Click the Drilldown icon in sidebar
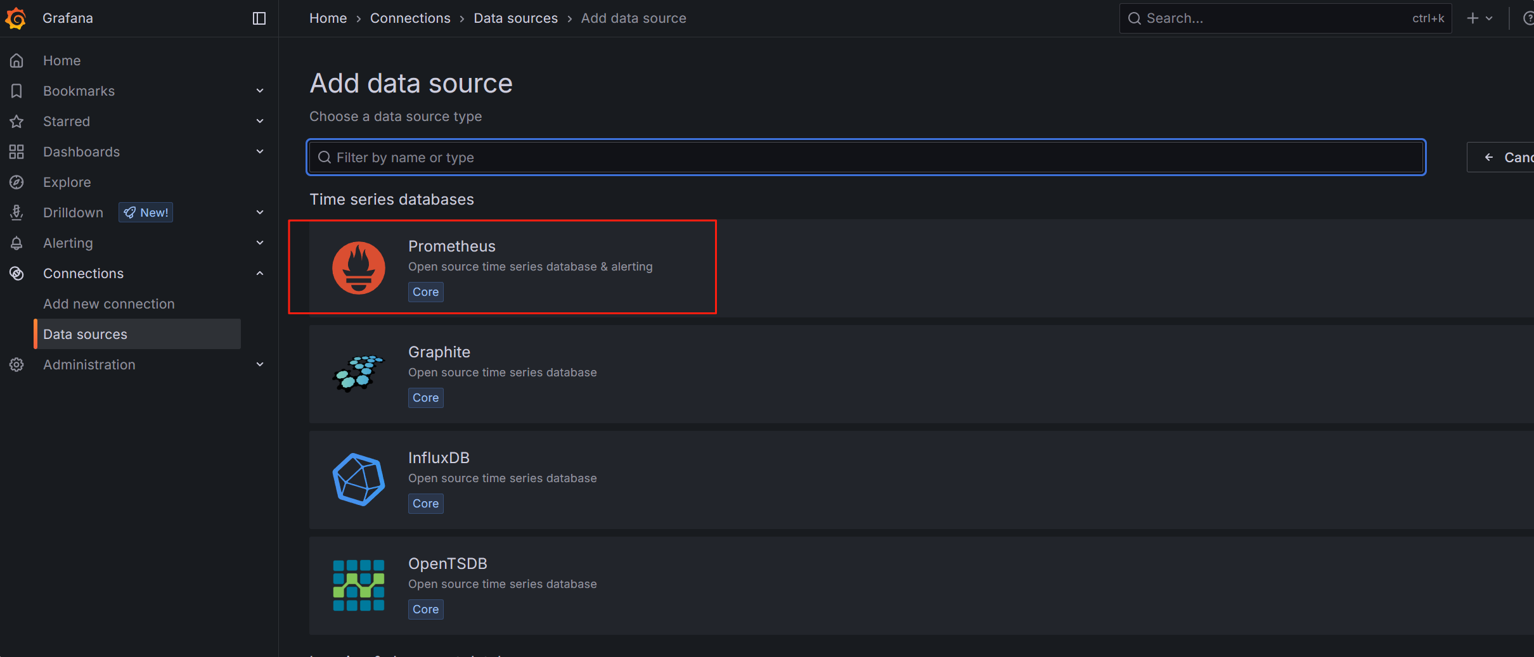 coord(17,213)
